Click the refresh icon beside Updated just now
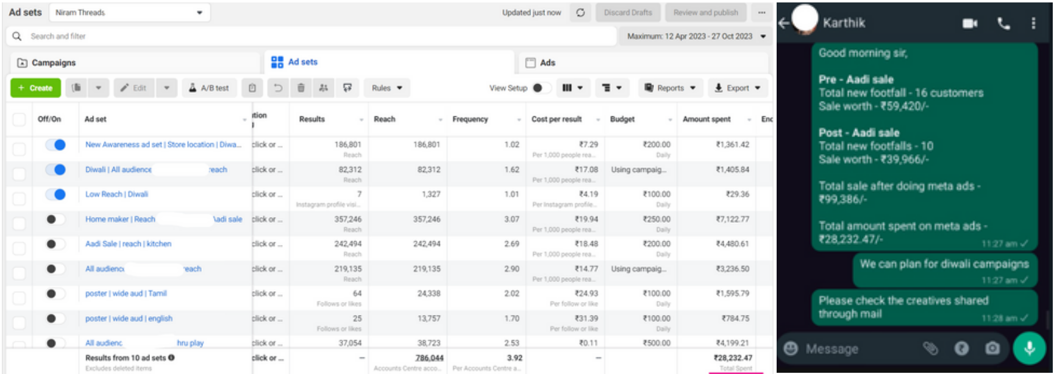The height and width of the screenshot is (374, 1054). coord(580,12)
